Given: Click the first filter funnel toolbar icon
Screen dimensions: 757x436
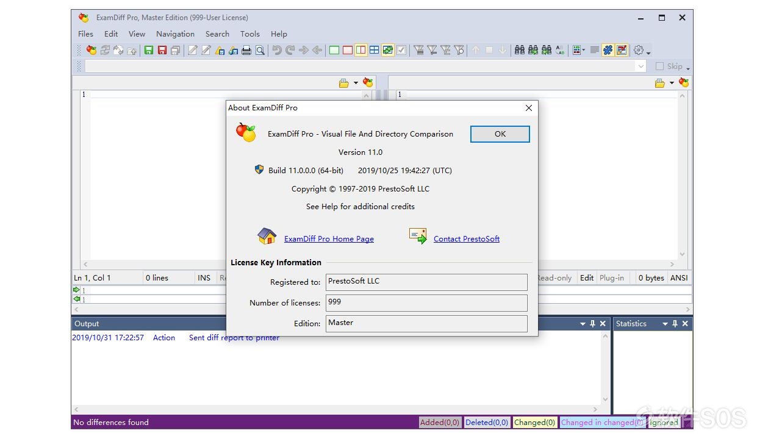Looking at the screenshot, I should coord(418,50).
